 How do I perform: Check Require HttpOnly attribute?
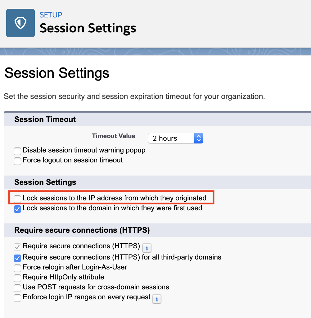tap(17, 278)
